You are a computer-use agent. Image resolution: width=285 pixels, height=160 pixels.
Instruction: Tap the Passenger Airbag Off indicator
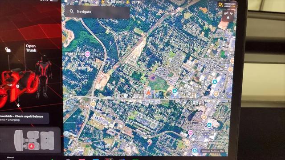point(227,5)
